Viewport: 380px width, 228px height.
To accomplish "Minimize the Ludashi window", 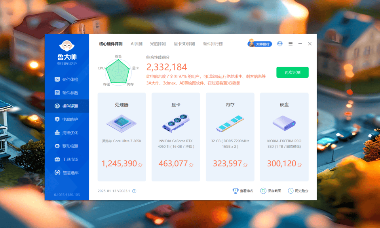I will pyautogui.click(x=300, y=43).
